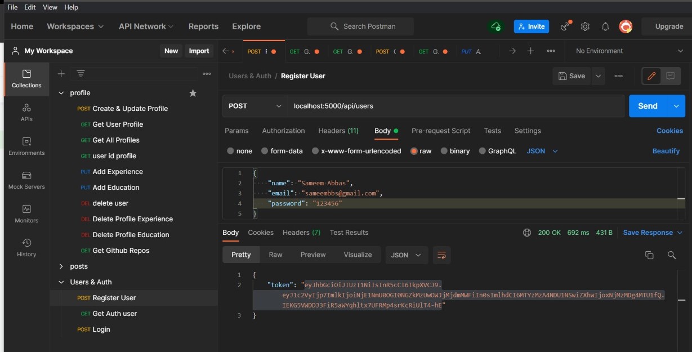Open the File menu
Viewport: 692px width, 352px height.
tap(12, 7)
